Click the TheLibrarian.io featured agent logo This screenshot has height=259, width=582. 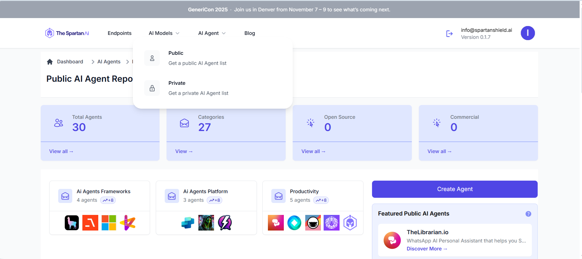[392, 240]
